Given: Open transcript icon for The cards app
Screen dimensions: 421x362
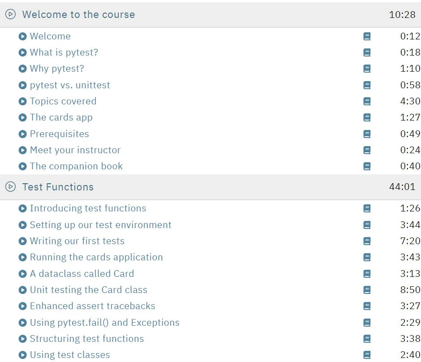Looking at the screenshot, I should (x=367, y=117).
